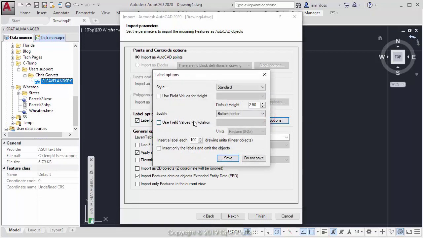Click the Cancel button in Import wizard

tap(287, 216)
